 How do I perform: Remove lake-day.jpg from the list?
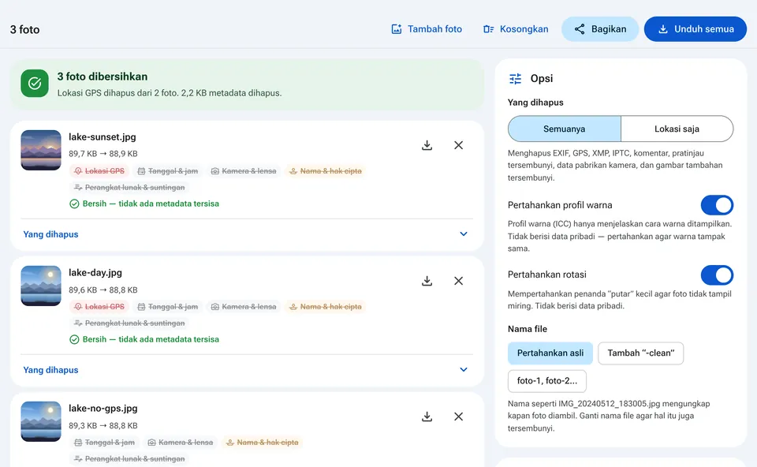459,281
